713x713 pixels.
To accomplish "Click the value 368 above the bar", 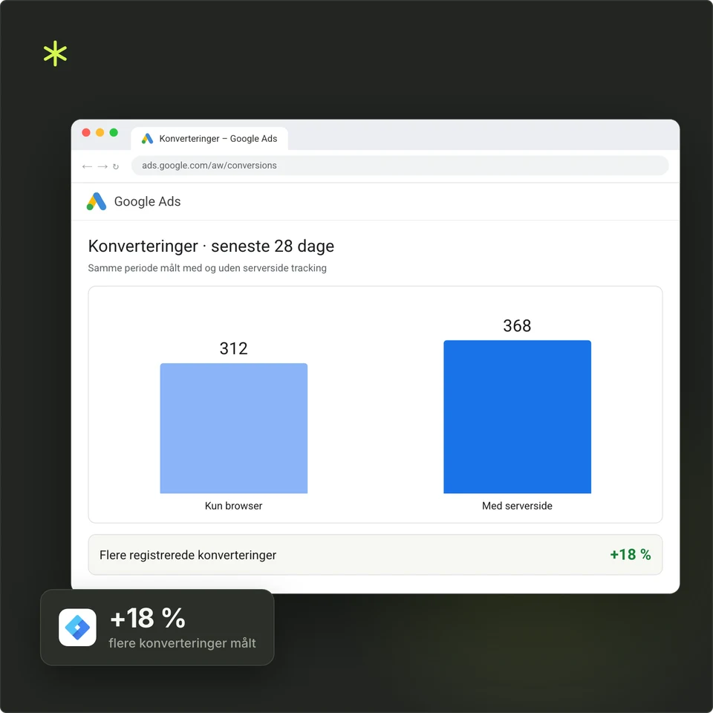I will pyautogui.click(x=517, y=325).
